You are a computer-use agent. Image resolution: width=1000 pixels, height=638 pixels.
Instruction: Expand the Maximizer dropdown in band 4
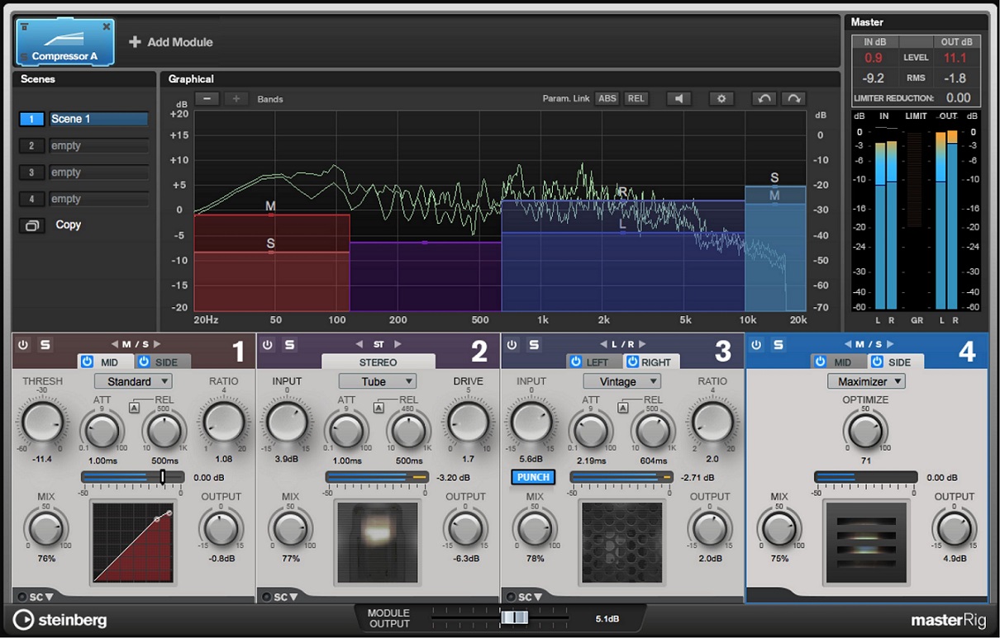[x=866, y=381]
